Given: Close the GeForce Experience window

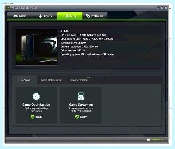Looking at the screenshot, I should pyautogui.click(x=166, y=8).
